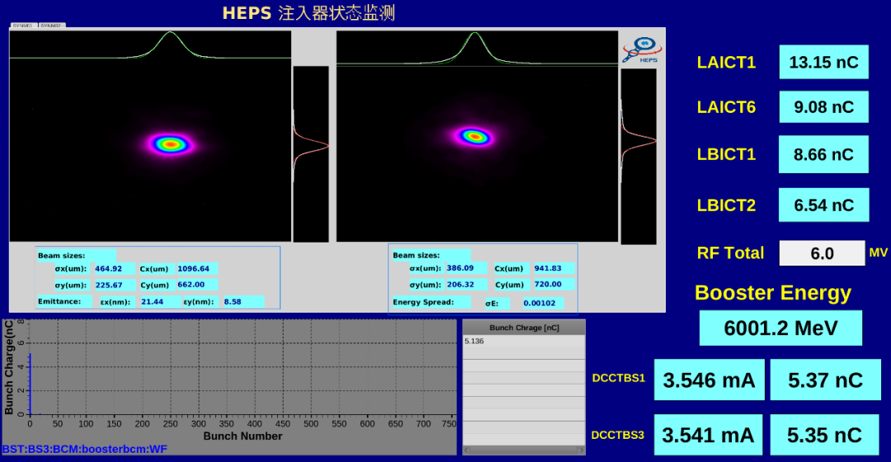The height and width of the screenshot is (462, 891).
Task: Click the left beam spot image
Action: 170,144
